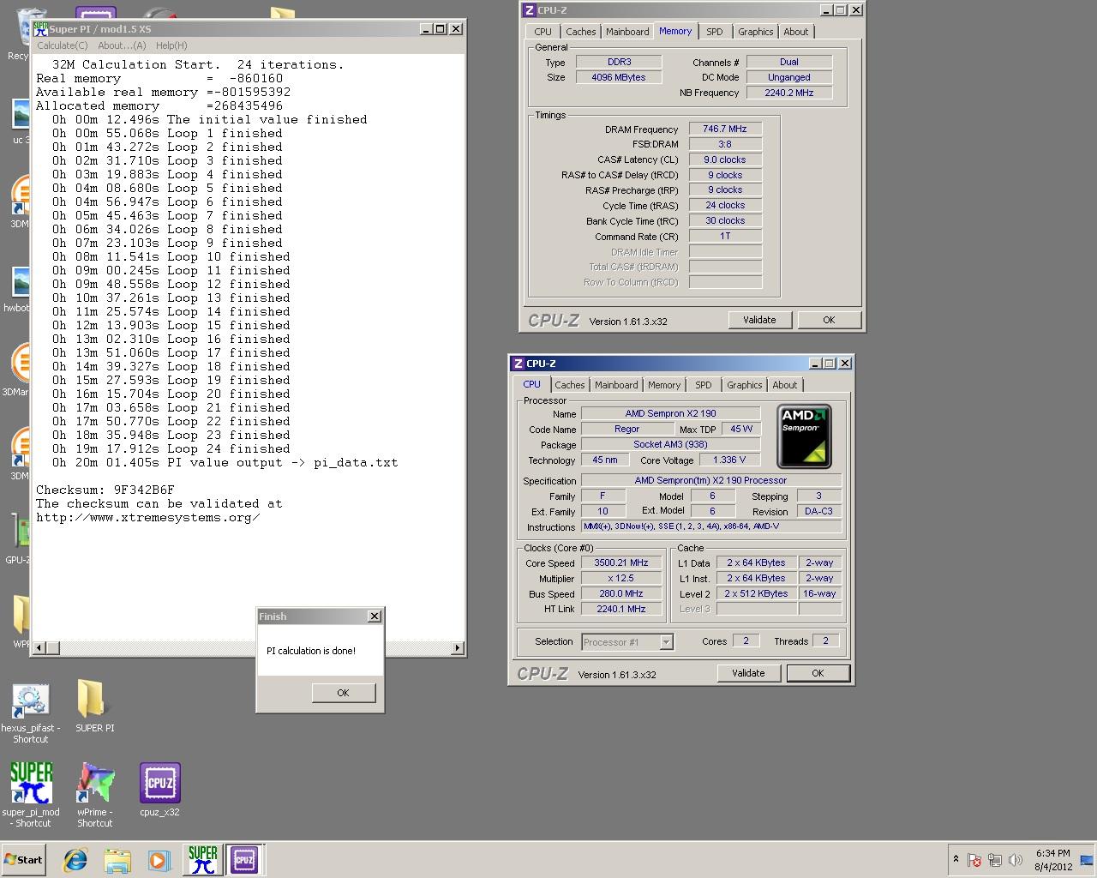Click Internet Explorer in the taskbar

pyautogui.click(x=75, y=860)
